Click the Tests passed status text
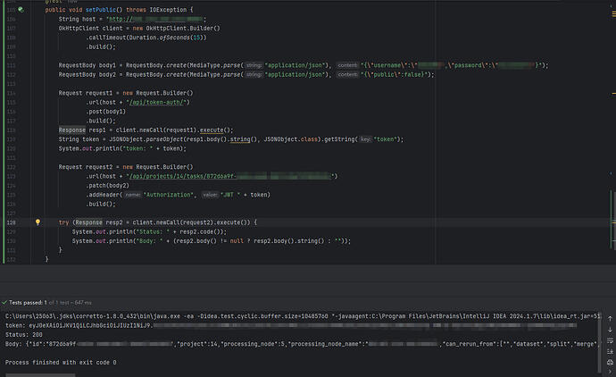Screen dimensions: 616x377 pos(28,302)
